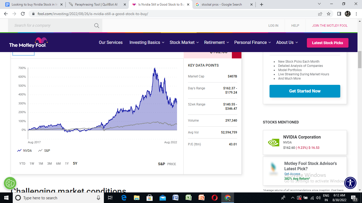
Task: Open the HELP link
Action: click(x=295, y=26)
